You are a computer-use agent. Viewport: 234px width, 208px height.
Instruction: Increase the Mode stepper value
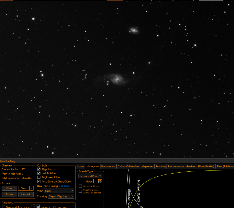(x=100, y=180)
